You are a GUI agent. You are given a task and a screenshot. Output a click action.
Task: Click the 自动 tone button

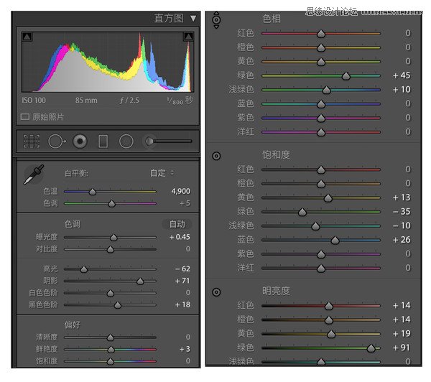177,224
